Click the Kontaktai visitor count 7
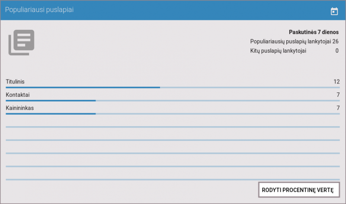346x204 pixels. pyautogui.click(x=338, y=95)
